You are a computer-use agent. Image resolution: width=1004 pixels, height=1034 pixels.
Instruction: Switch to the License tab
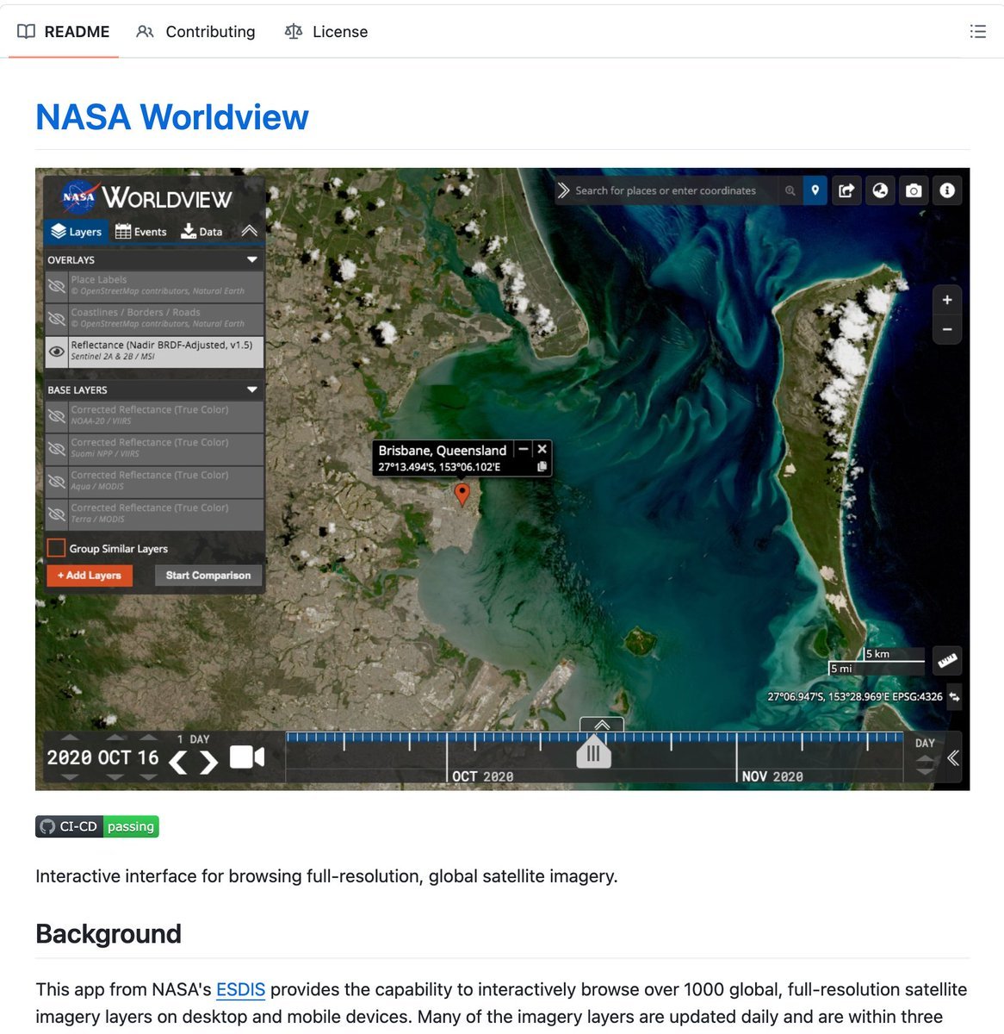[326, 32]
